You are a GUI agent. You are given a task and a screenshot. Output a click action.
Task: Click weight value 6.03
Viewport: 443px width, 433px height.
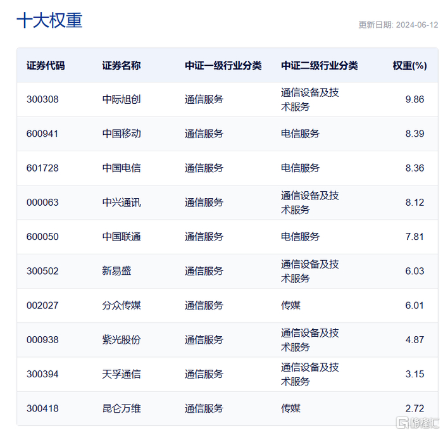pos(415,271)
